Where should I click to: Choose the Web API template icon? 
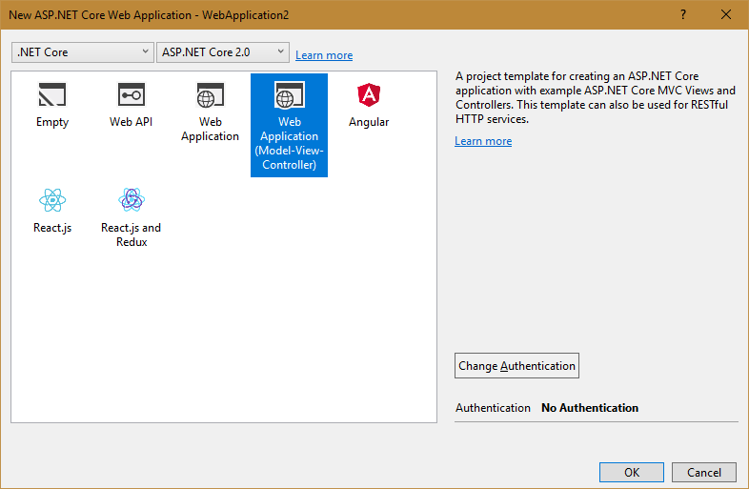(131, 94)
